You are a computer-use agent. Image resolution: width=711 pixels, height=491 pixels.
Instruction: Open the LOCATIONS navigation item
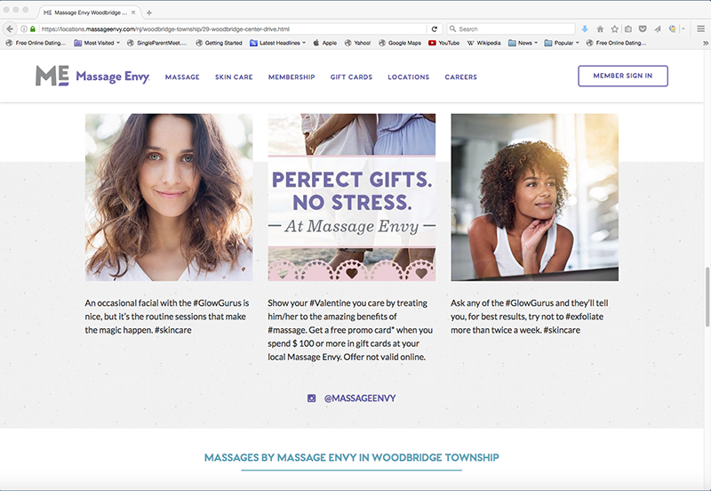[x=409, y=77]
